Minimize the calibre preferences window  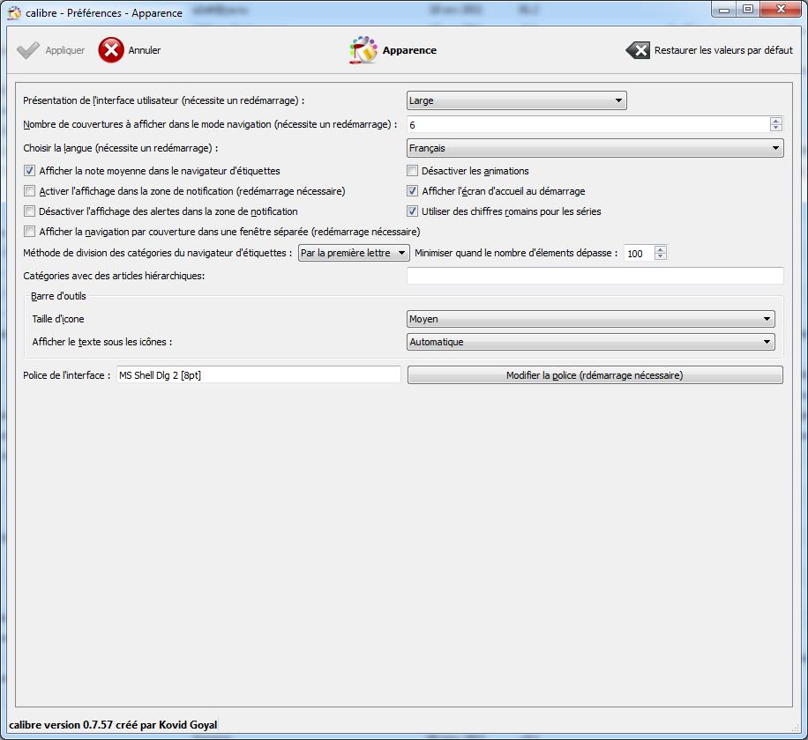point(724,9)
